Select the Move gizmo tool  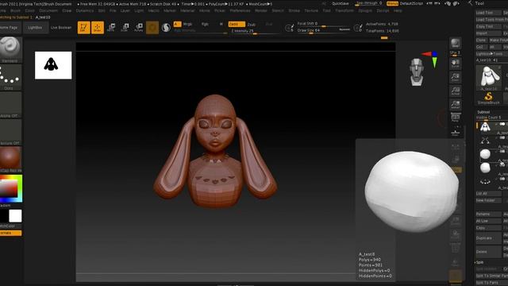coord(111,28)
